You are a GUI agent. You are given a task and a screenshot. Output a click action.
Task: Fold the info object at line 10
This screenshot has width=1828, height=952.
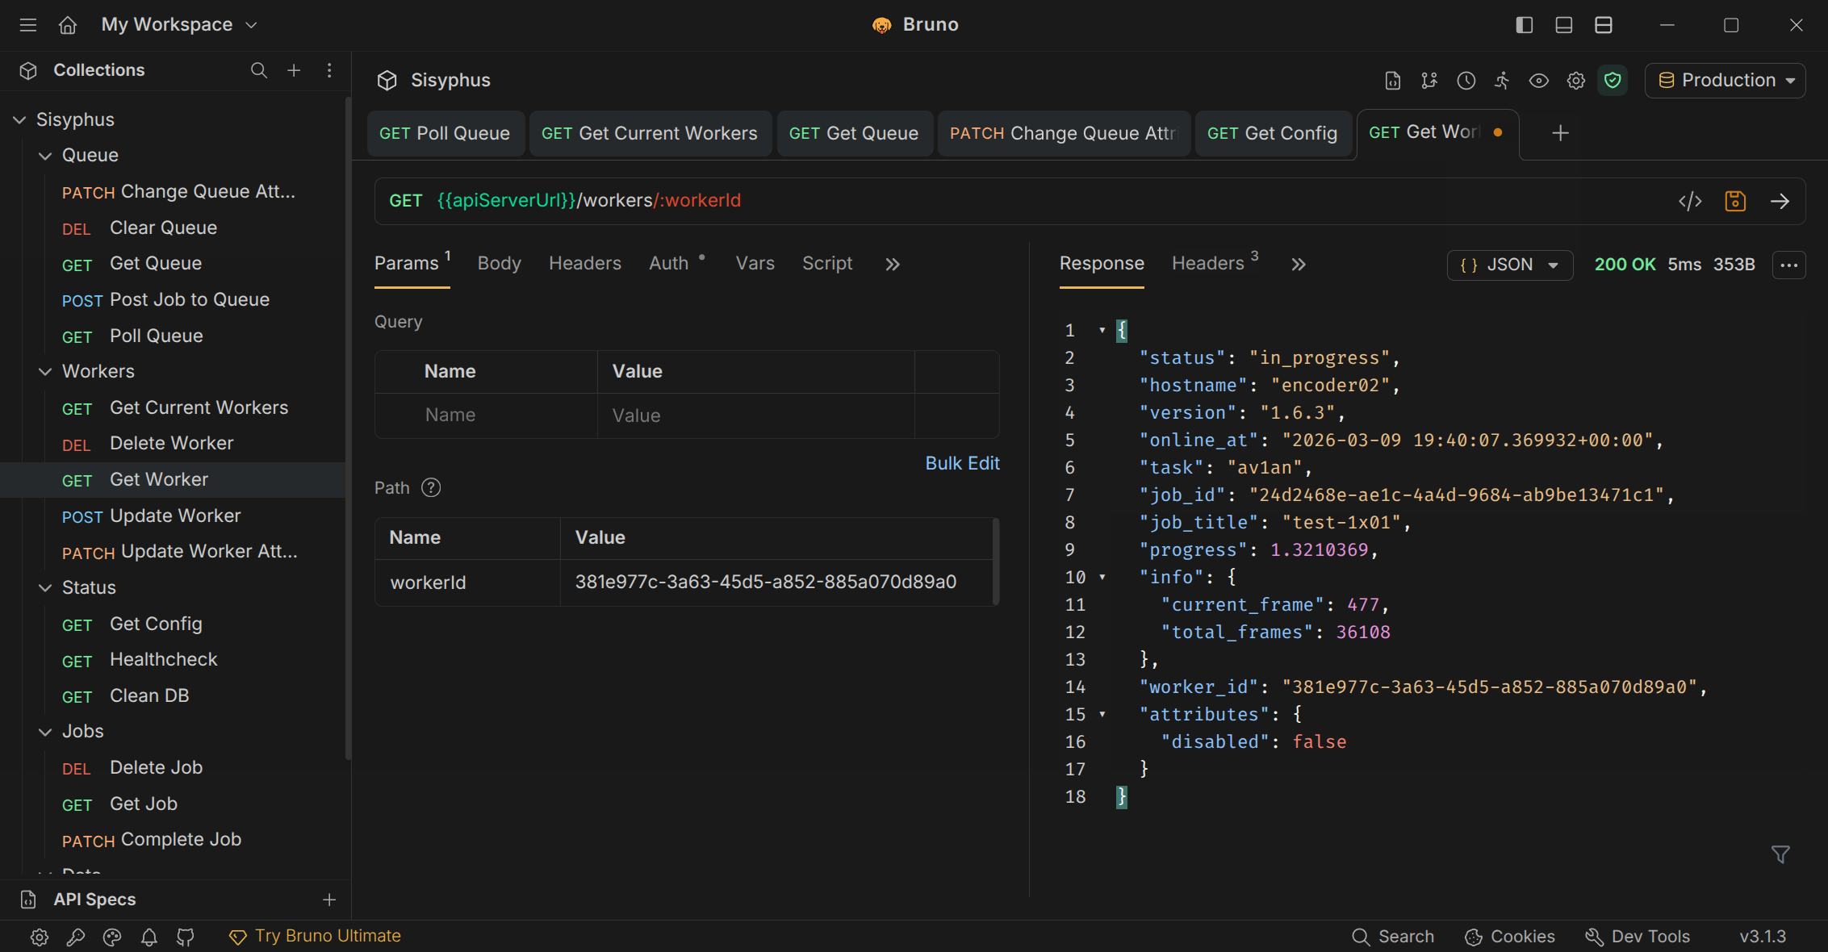pyautogui.click(x=1102, y=578)
